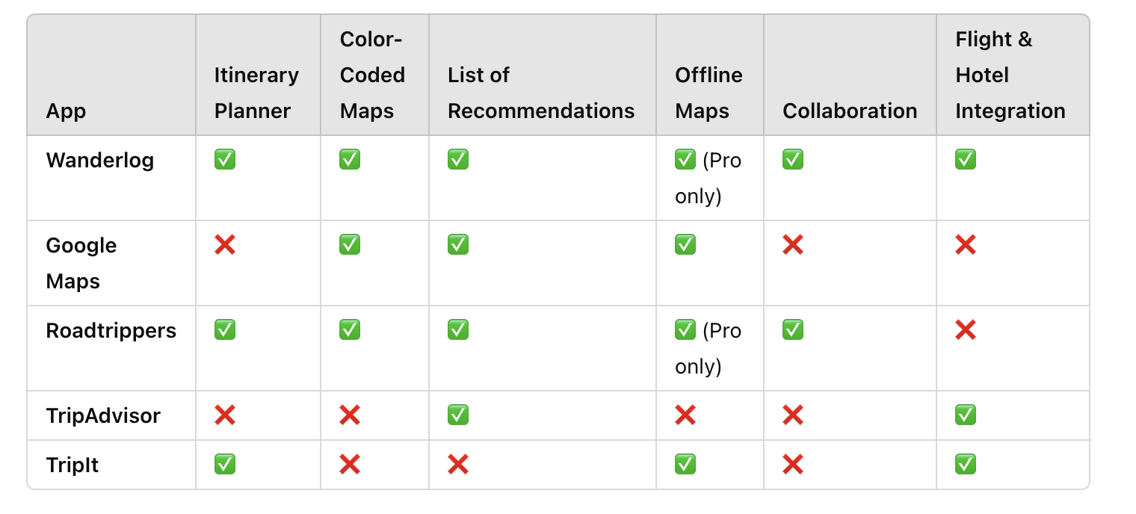1136x514 pixels.
Task: Select the Itinerary Planner column header
Action: [256, 93]
